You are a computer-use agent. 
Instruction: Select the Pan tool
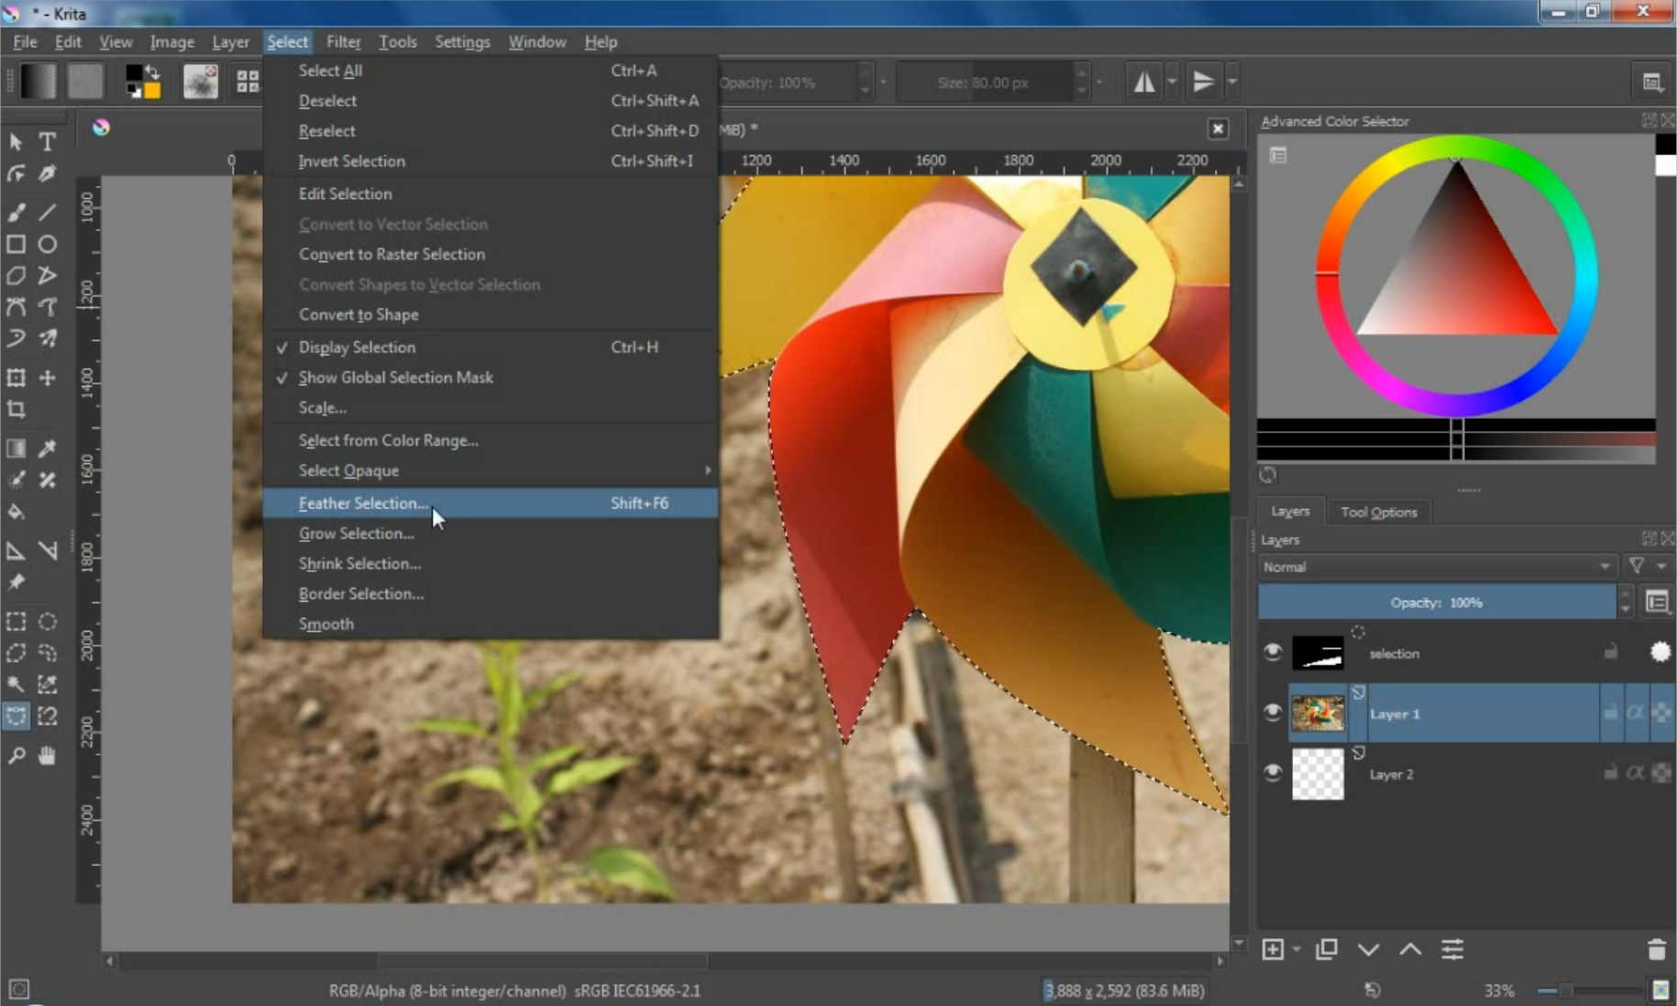point(47,756)
